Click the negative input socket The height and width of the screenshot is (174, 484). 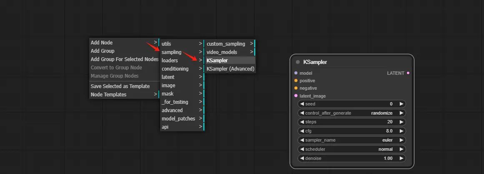coord(296,88)
